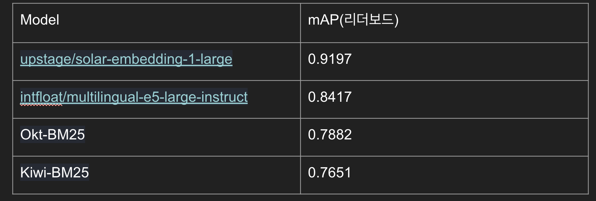
Task: Click blank space after the solar-embedding link
Action: [x=266, y=62]
